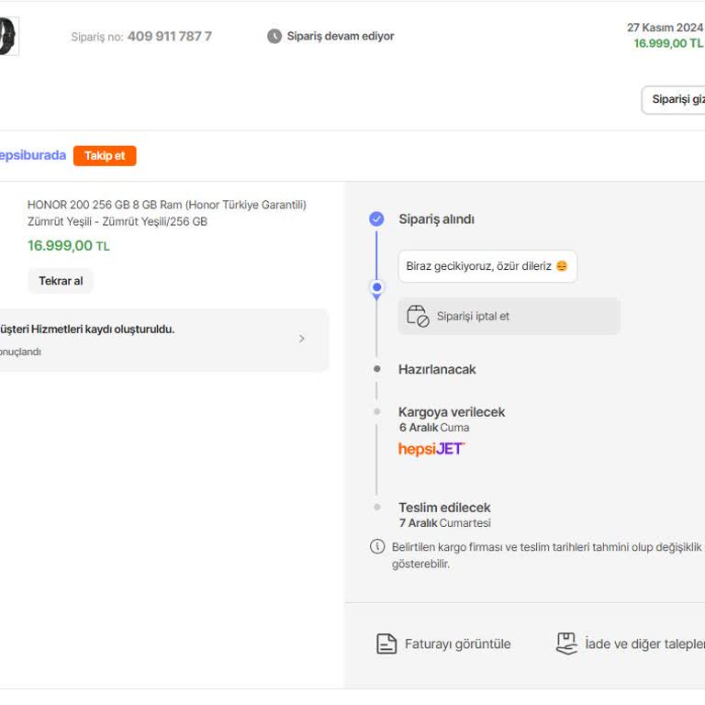This screenshot has width=705, height=705.
Task: Open Faturayı görüntüle link
Action: coord(458,643)
